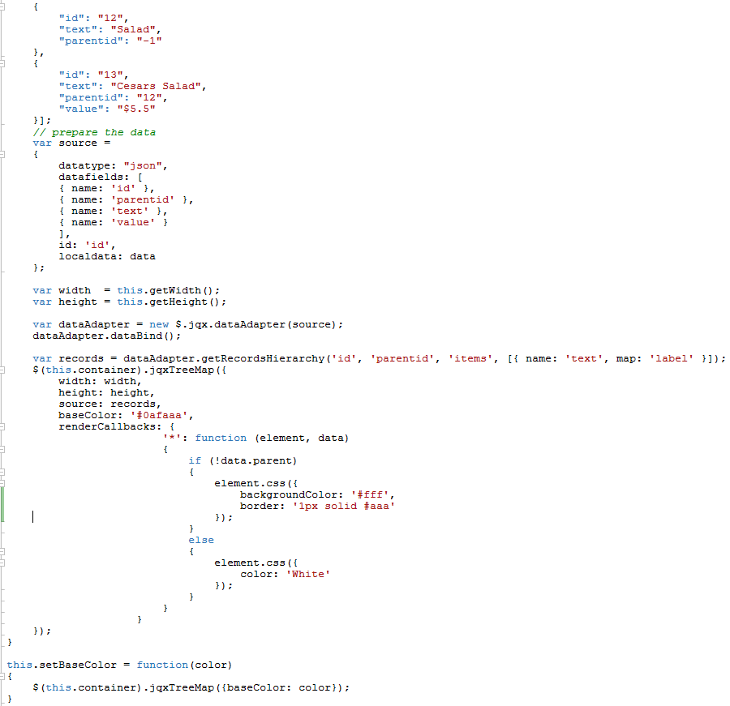
Task: Click the 'items' string argument
Action: pyautogui.click(x=470, y=358)
